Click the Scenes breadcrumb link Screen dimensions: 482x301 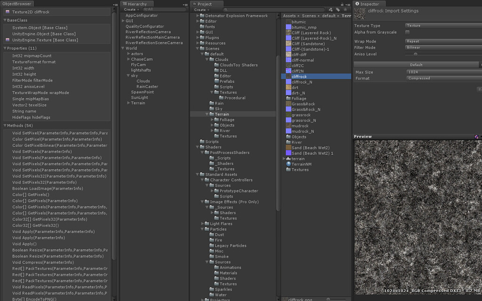click(309, 16)
